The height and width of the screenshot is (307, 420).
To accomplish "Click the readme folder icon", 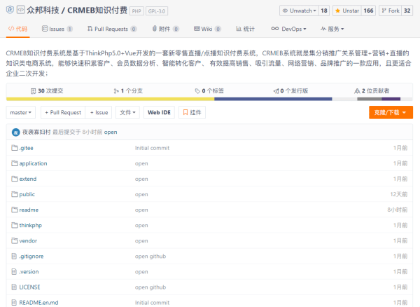I will click(x=15, y=210).
